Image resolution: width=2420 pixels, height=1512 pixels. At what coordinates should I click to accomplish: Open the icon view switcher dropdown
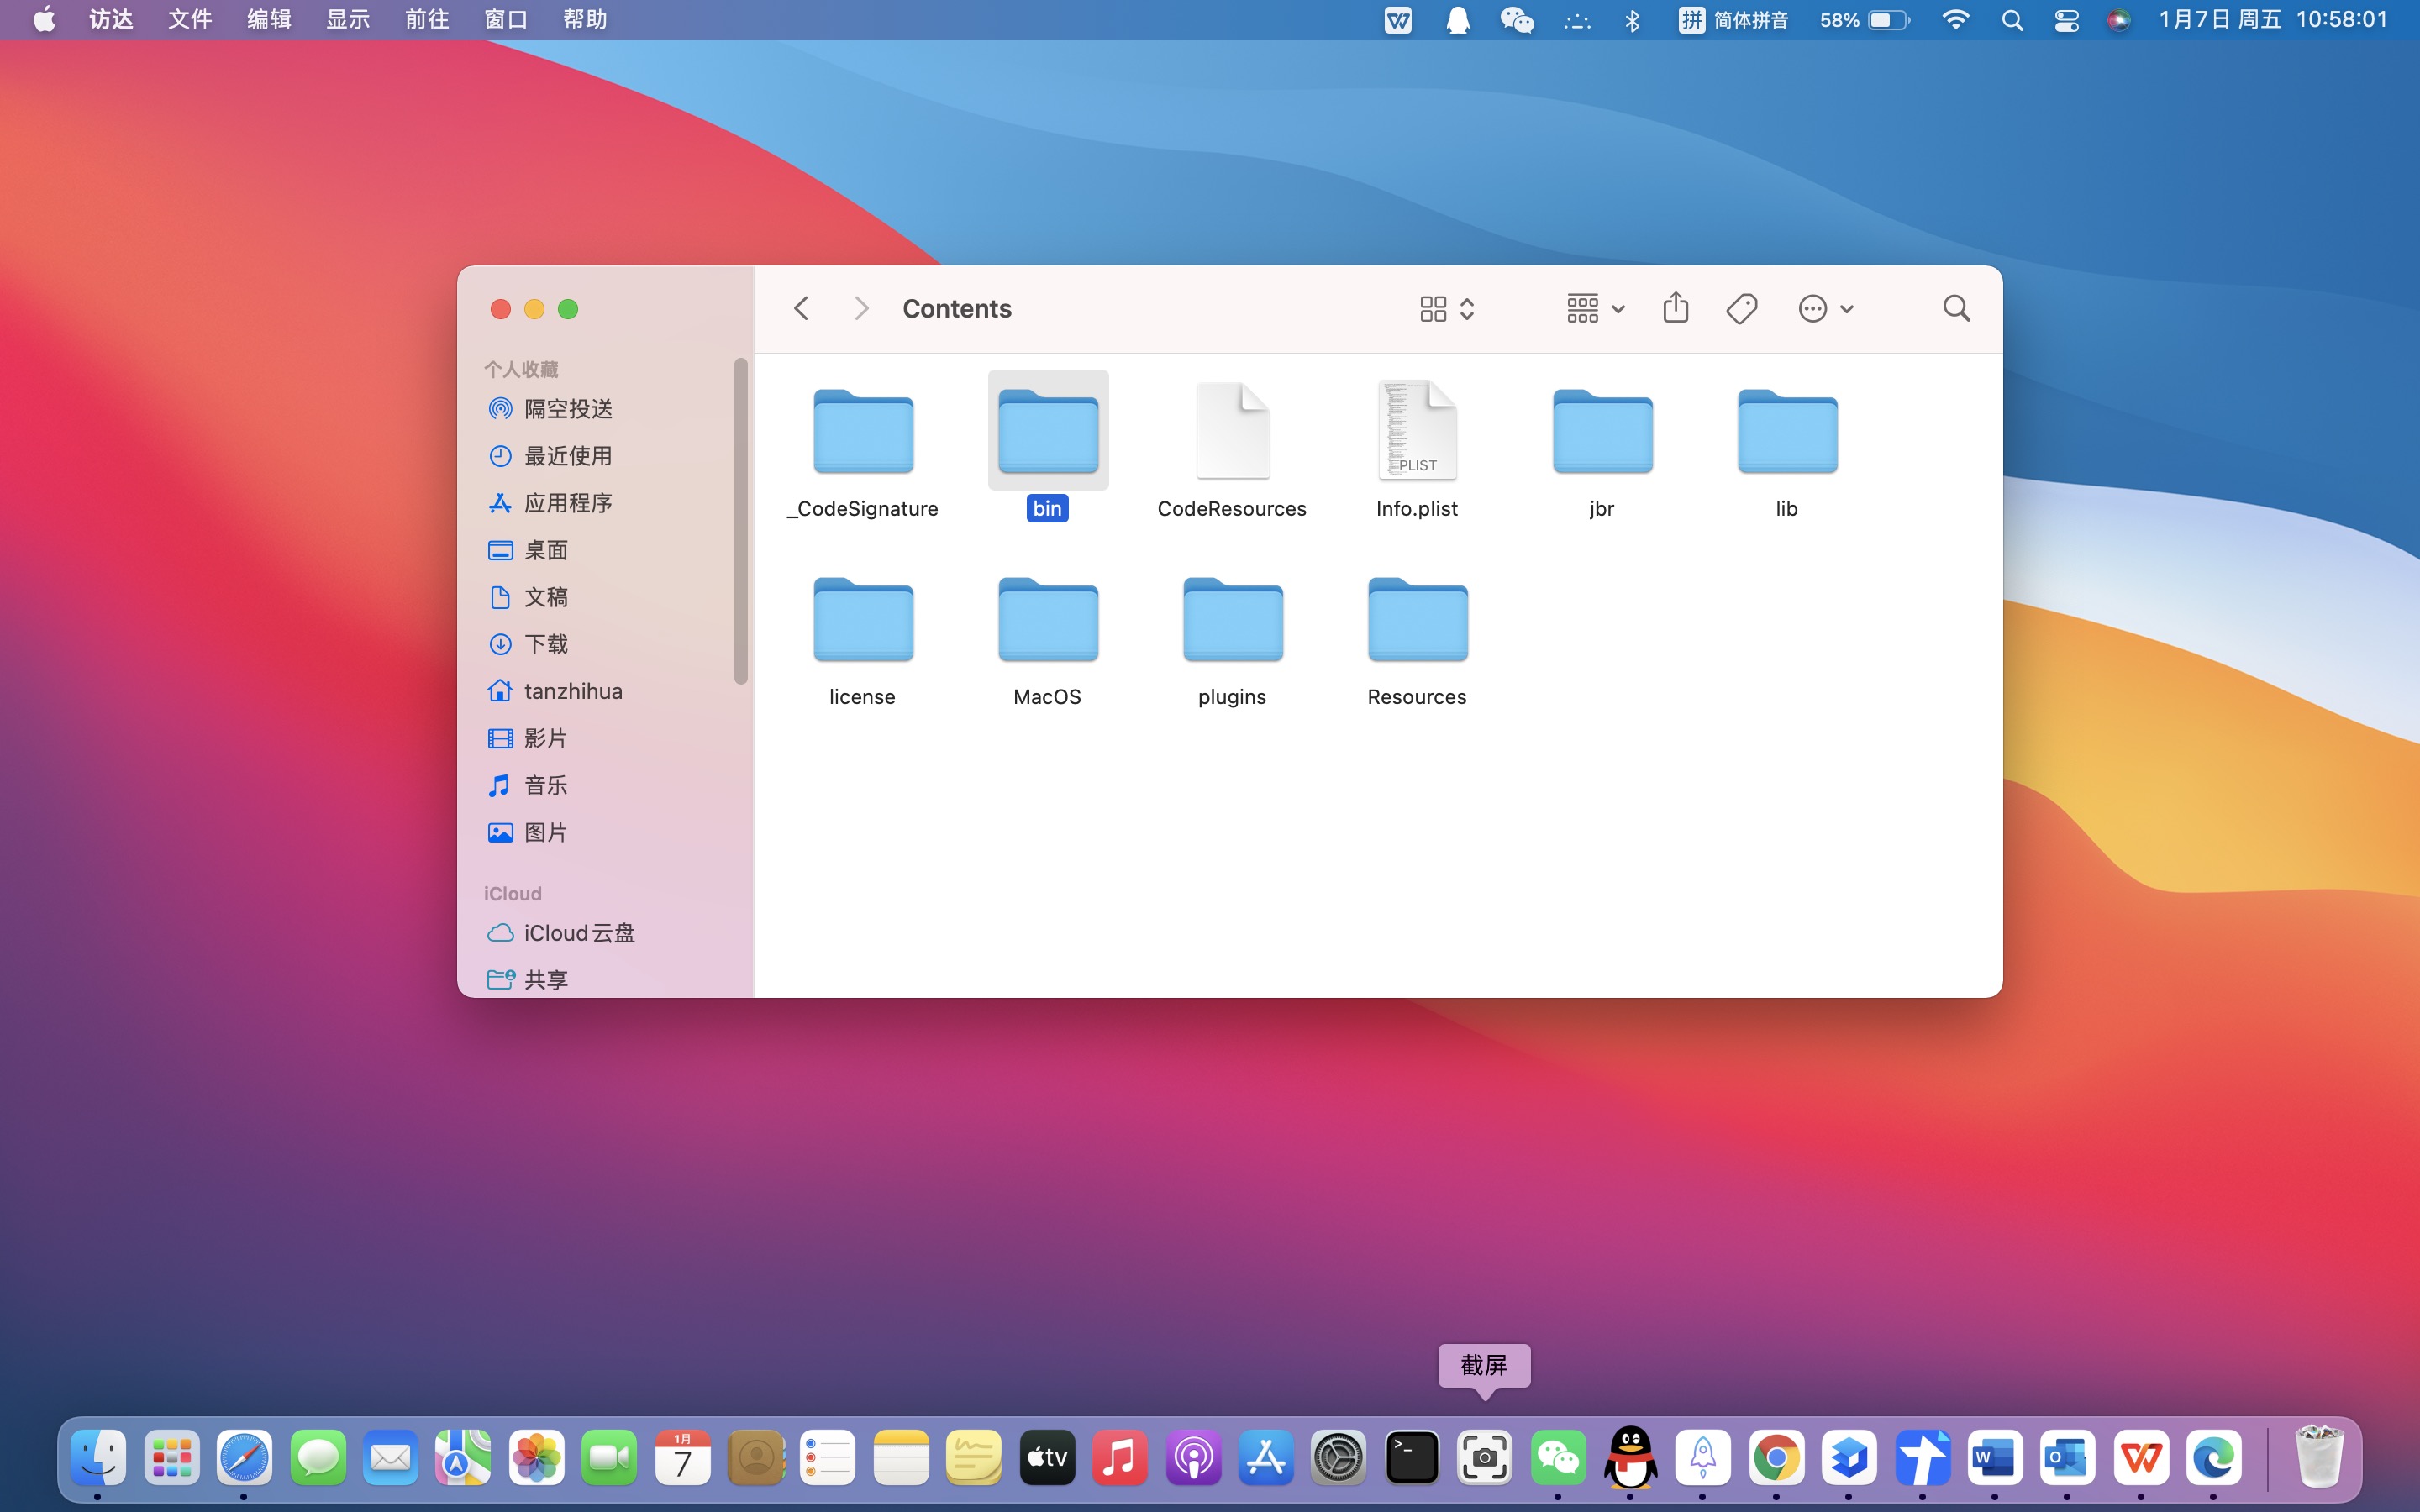tap(1446, 308)
